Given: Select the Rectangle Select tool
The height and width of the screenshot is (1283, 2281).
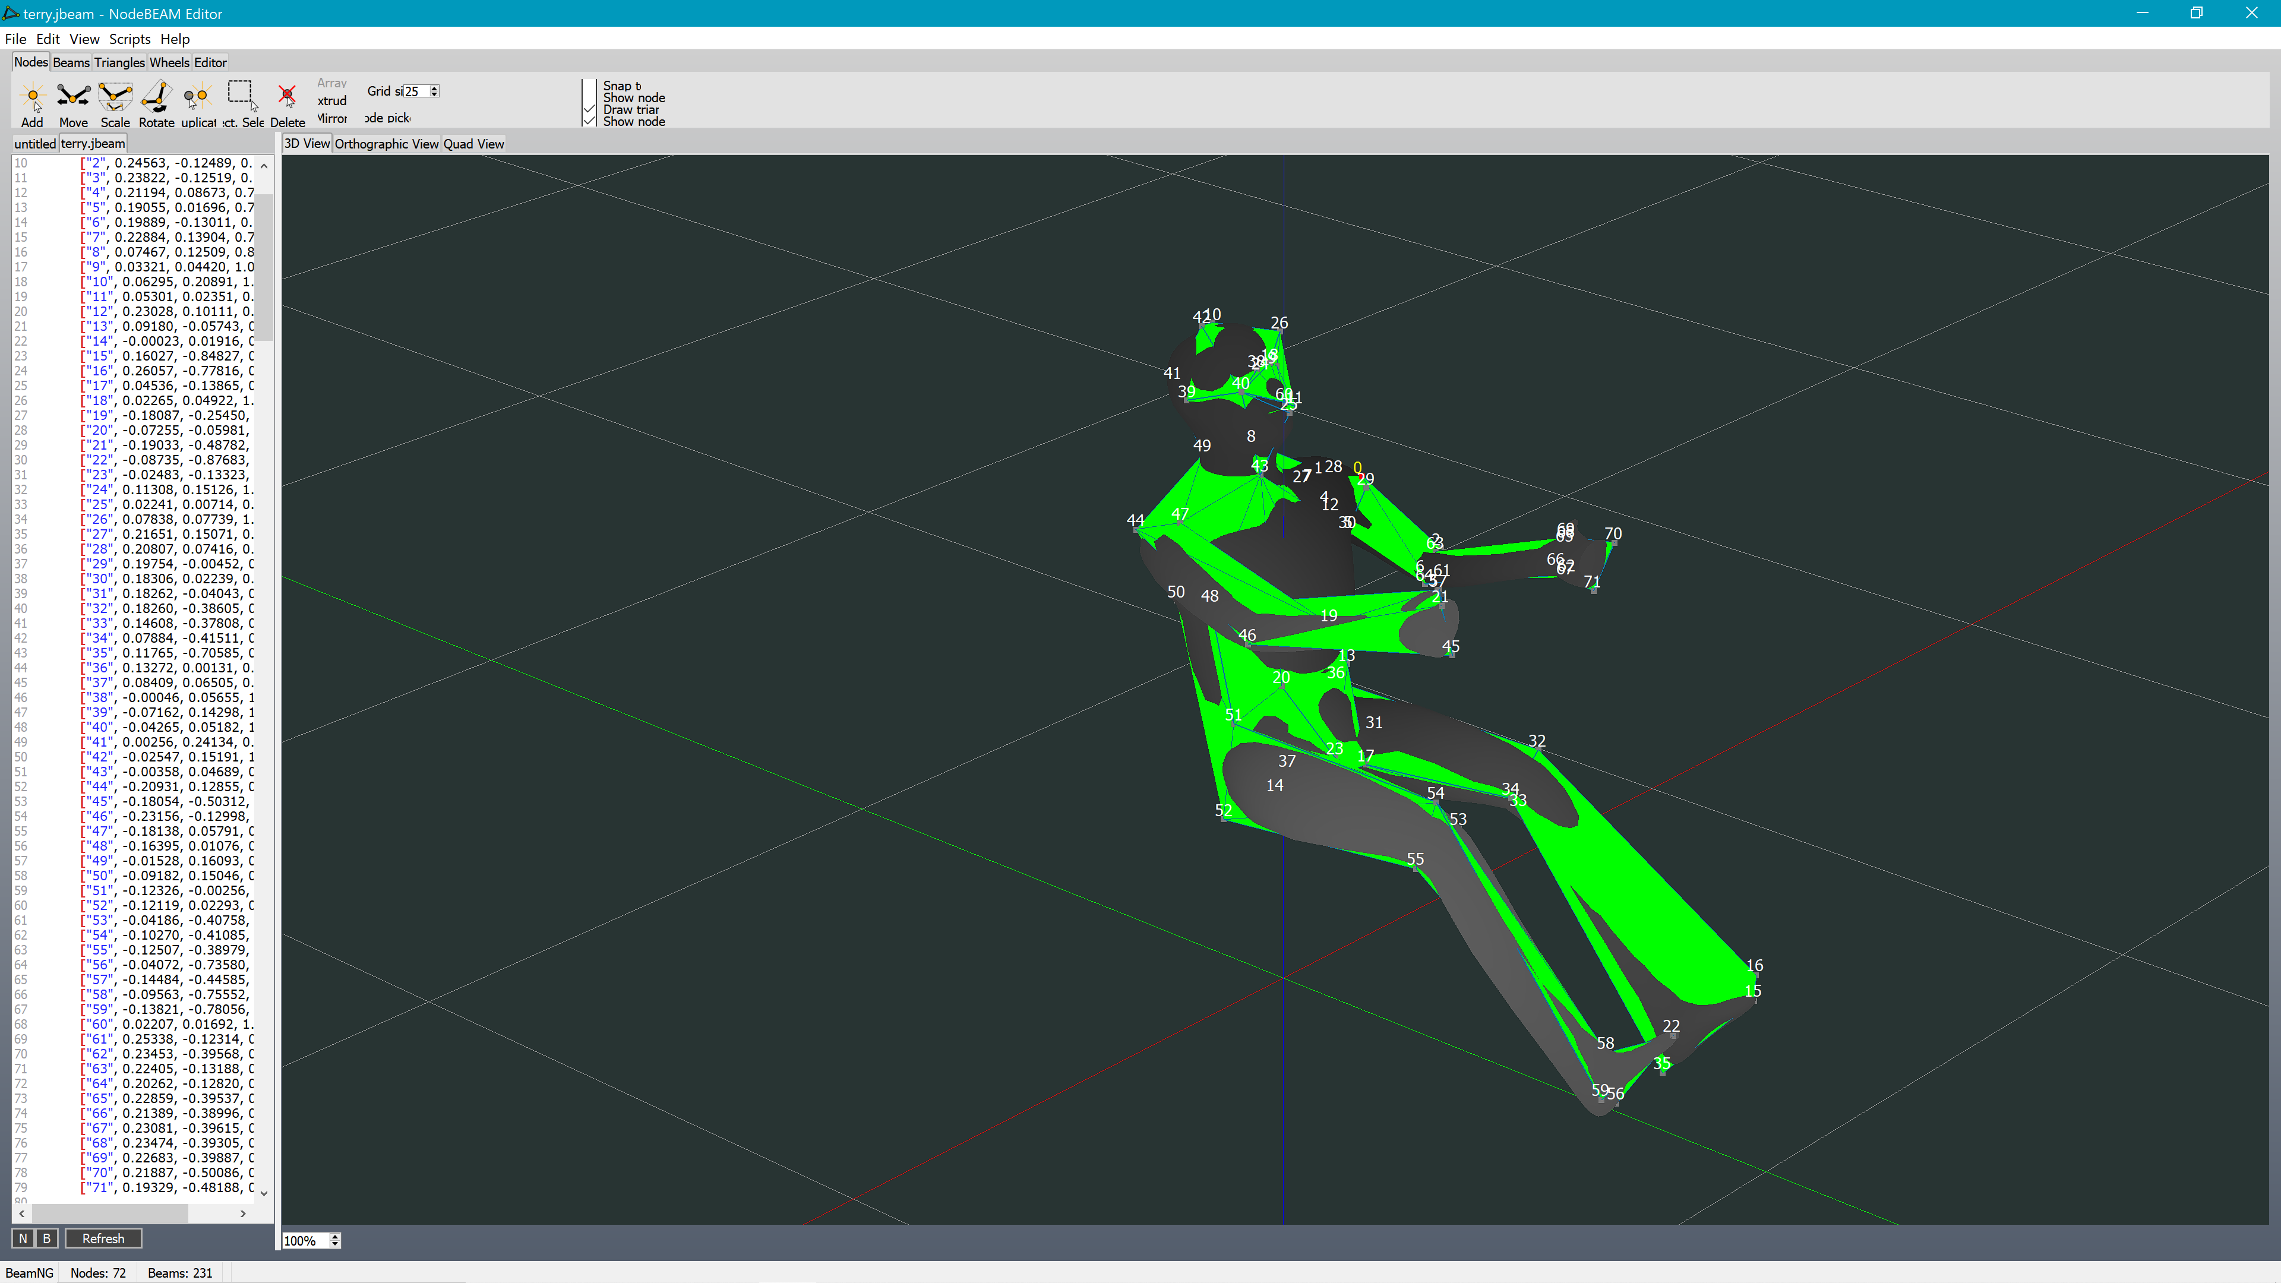Looking at the screenshot, I should [x=242, y=103].
